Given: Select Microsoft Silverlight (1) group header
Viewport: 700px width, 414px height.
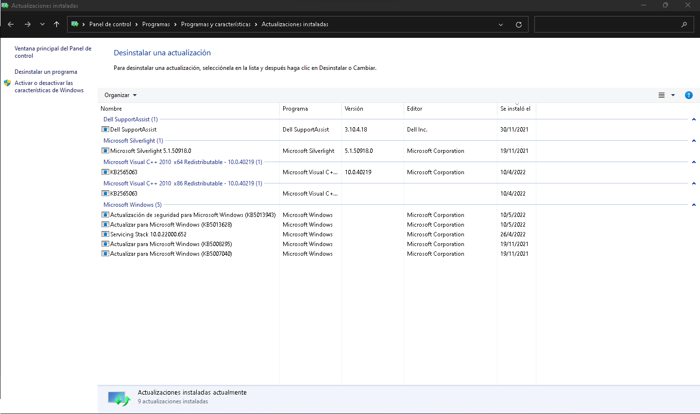Looking at the screenshot, I should coord(133,141).
